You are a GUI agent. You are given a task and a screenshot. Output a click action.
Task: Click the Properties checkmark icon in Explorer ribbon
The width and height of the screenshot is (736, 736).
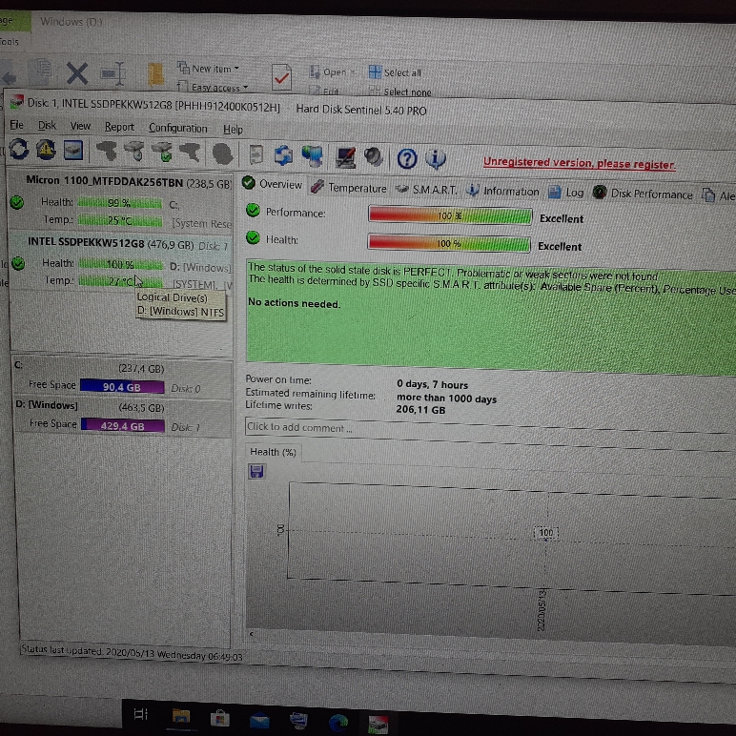coord(282,76)
